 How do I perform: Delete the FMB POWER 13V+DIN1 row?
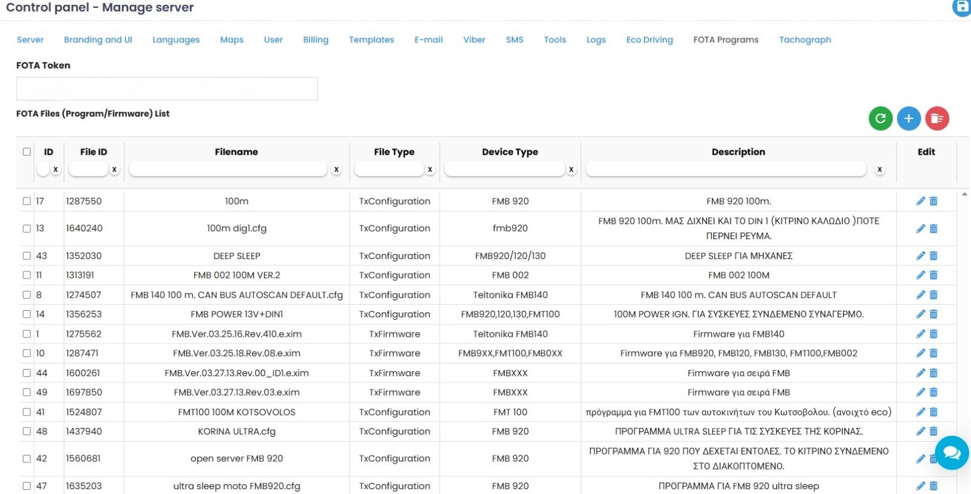coord(933,314)
